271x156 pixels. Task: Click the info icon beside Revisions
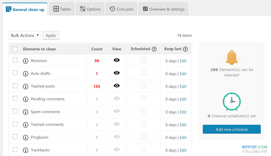25,61
